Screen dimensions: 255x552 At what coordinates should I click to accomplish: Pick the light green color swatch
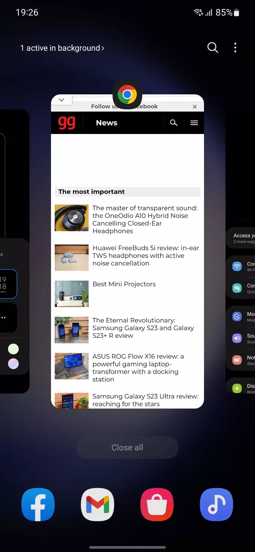point(13,349)
